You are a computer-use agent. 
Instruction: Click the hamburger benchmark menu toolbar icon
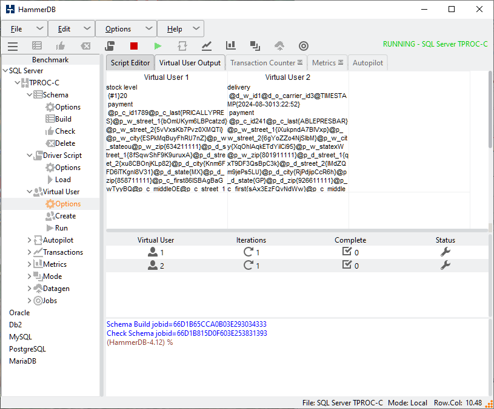13,46
